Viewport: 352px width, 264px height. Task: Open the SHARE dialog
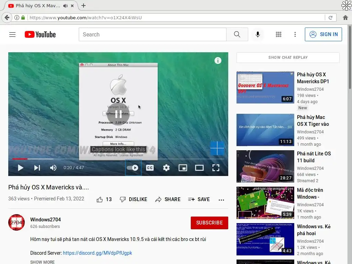click(168, 199)
